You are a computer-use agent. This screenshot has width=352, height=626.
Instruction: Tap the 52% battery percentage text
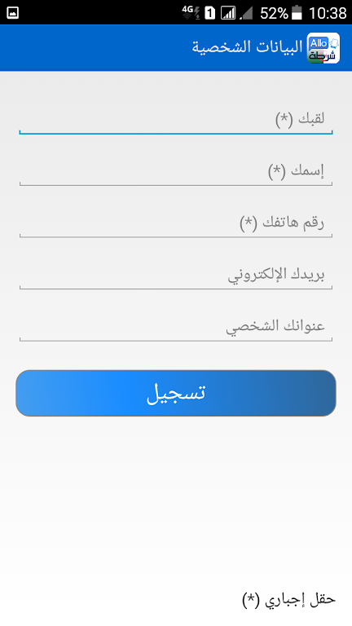tap(274, 14)
